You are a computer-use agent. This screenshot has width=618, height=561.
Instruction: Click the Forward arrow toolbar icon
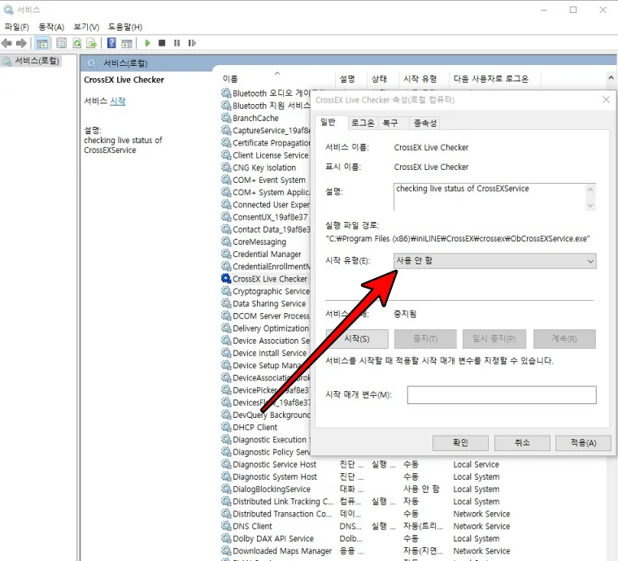point(21,43)
